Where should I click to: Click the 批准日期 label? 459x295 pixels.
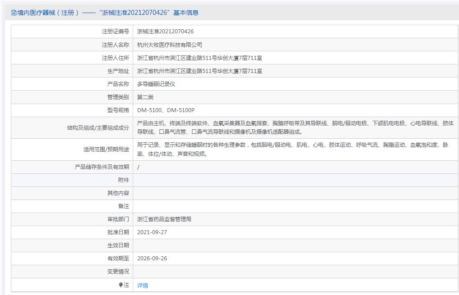coord(118,232)
